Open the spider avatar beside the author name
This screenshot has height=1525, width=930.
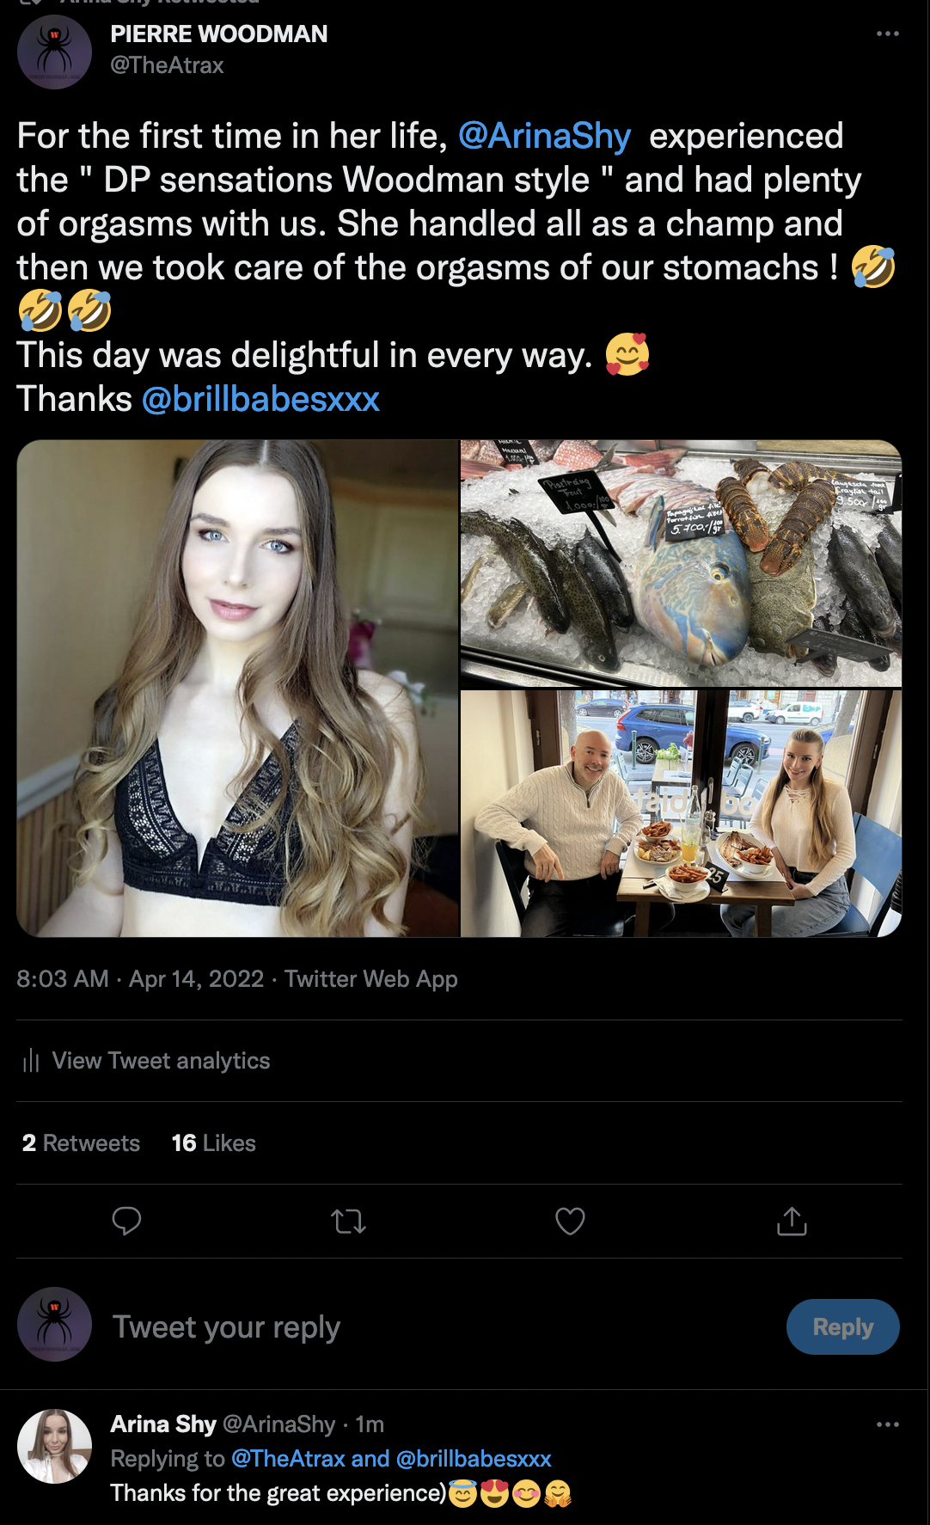coord(54,52)
